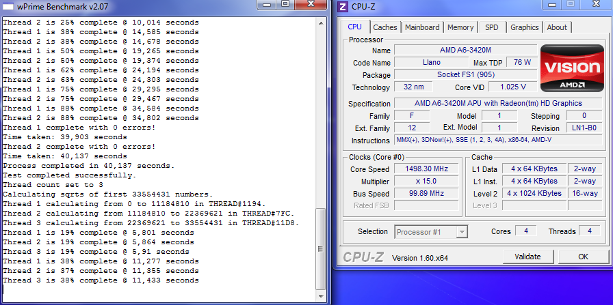Open the Mainboard tab
613x305 pixels.
[422, 27]
